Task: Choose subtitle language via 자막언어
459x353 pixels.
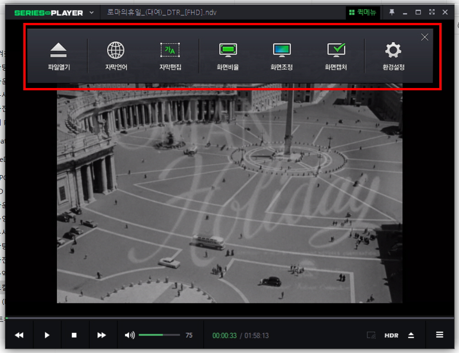Action: 116,56
